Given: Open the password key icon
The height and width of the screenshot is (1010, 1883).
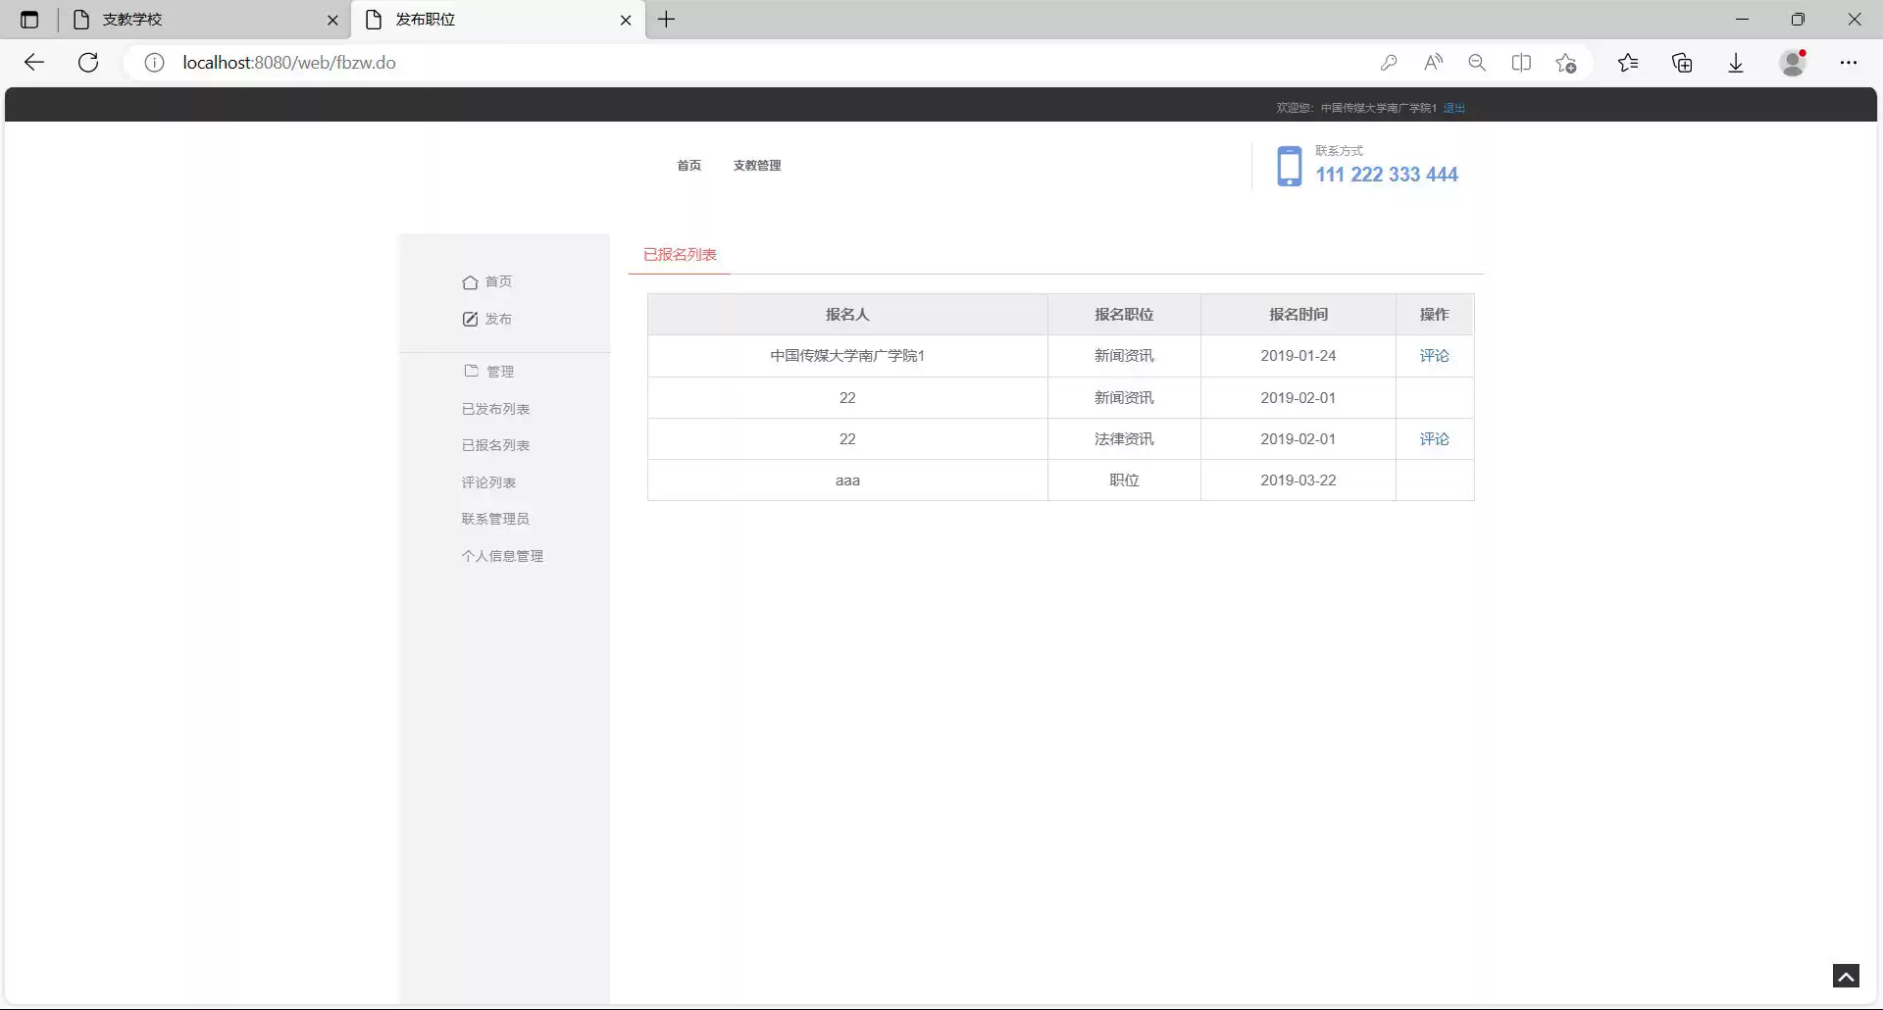Looking at the screenshot, I should (1389, 63).
